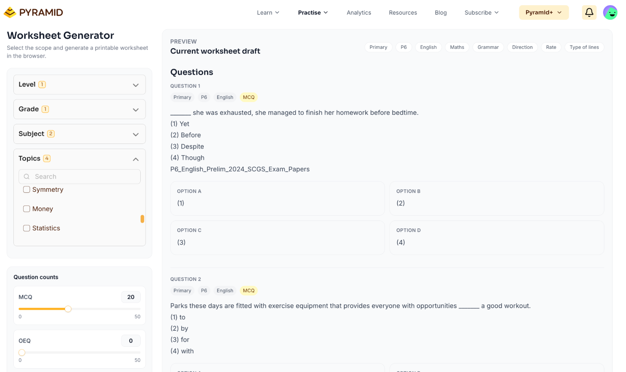Collapse the Topics section chevron
626x372 pixels.
pos(136,159)
